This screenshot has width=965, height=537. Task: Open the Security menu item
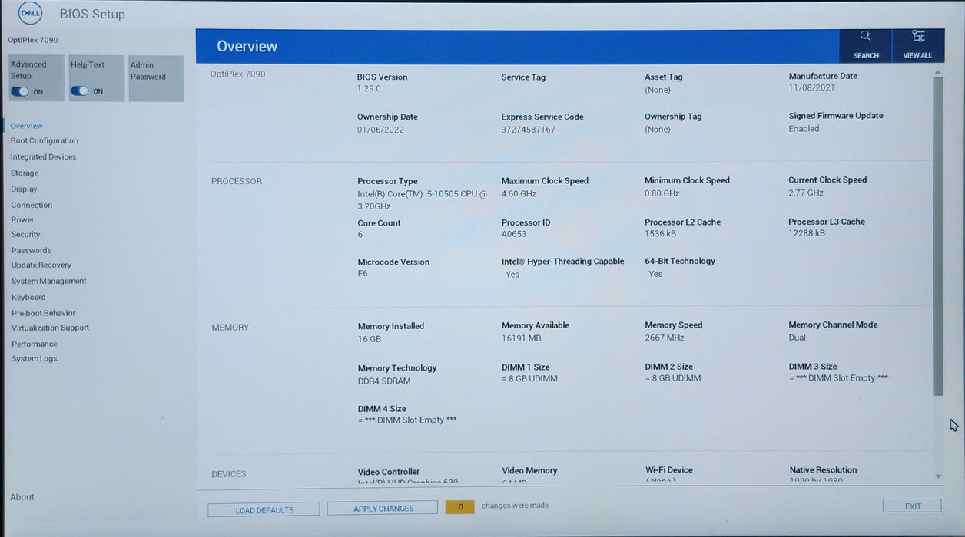(x=26, y=235)
